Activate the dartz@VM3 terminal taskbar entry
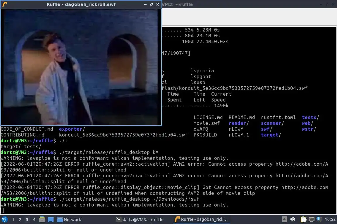337x224 pixels. [x=140, y=220]
